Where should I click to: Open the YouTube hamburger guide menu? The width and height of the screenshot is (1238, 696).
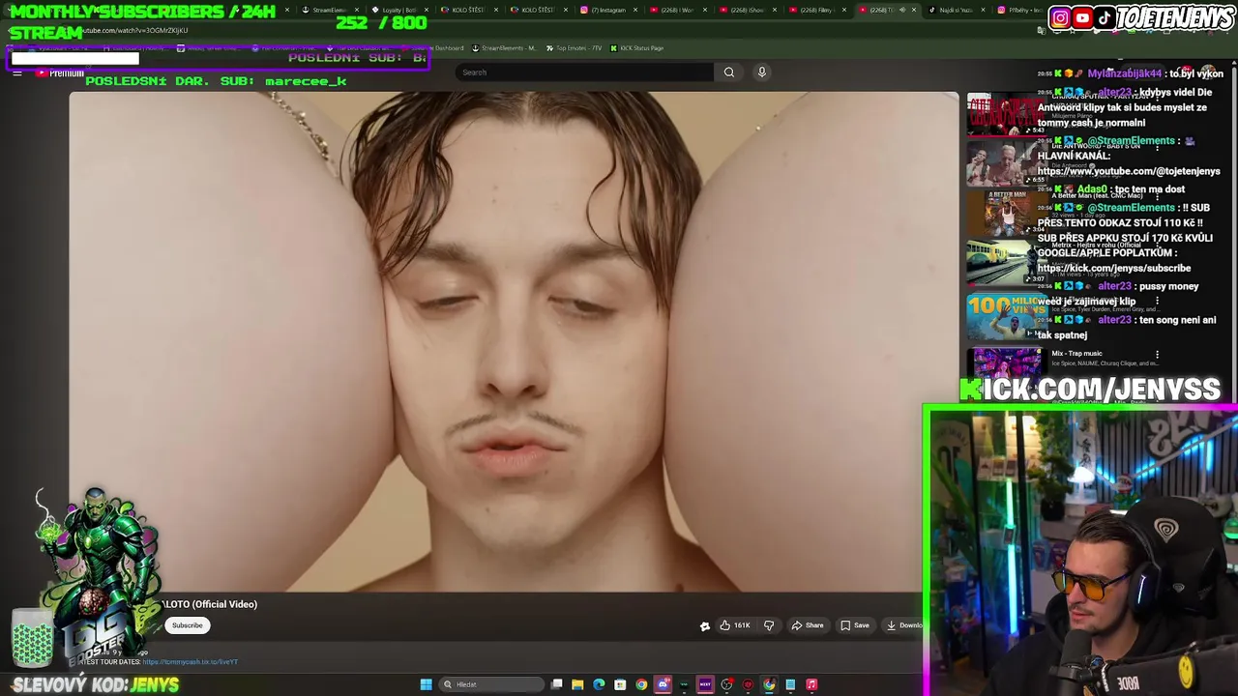[x=16, y=72]
